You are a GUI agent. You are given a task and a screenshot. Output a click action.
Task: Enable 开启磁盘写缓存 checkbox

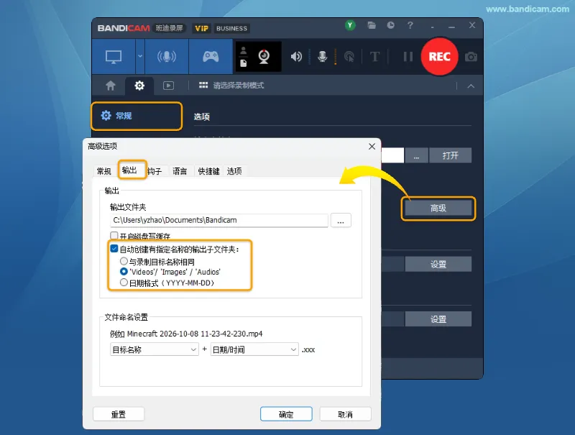[x=114, y=235]
